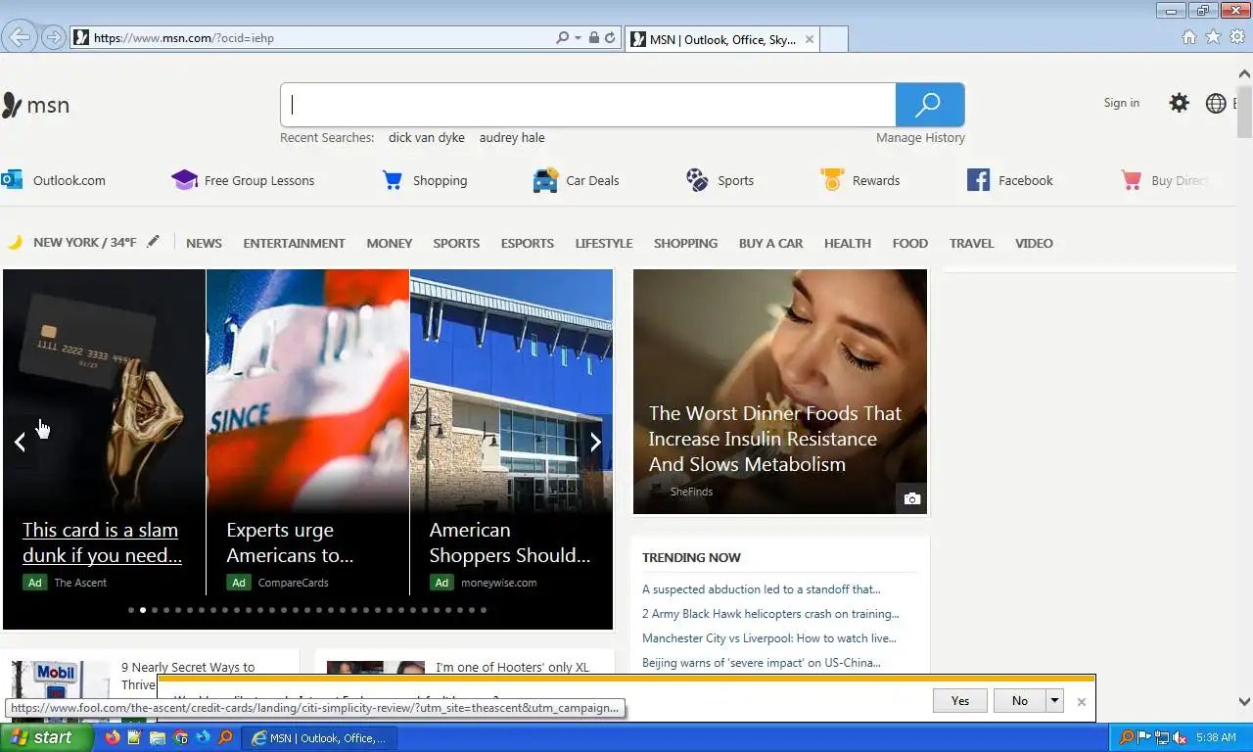Click the network monitor icon in system tray
This screenshot has width=1253, height=752.
tap(1162, 737)
